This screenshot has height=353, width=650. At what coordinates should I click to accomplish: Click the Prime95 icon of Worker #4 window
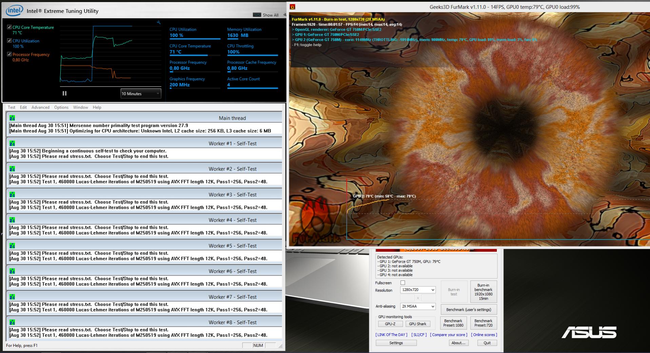coord(12,220)
